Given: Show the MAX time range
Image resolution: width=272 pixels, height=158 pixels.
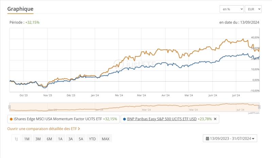Looking at the screenshot, I should [105, 139].
